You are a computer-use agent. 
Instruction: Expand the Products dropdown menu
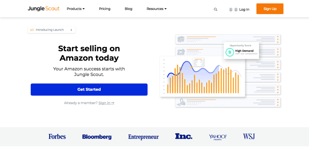76,9
